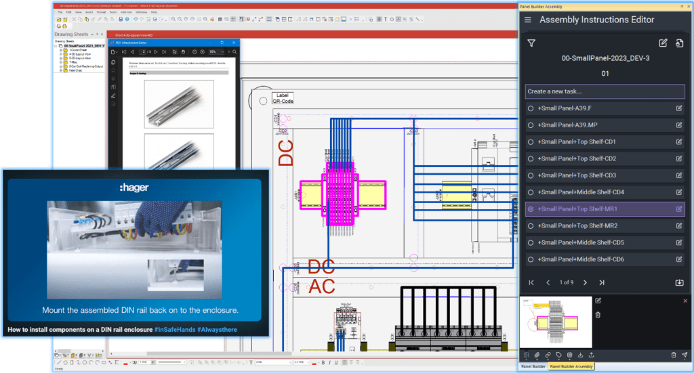The width and height of the screenshot is (694, 373).
Task: Expand the 5-2D-Layout View tree folder
Action: (x=61, y=58)
